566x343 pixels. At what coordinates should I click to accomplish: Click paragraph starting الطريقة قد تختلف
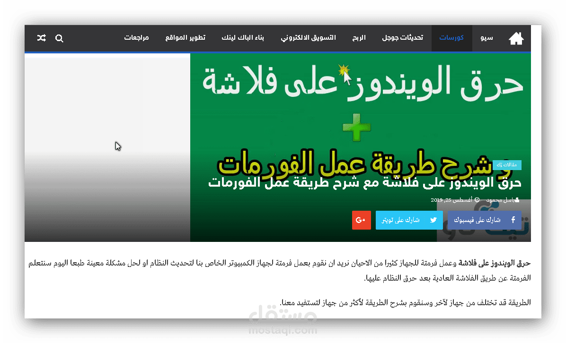(x=405, y=303)
